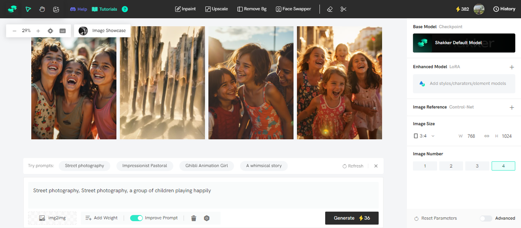Click the Generate button
Viewport: 521px width, 228px height.
click(352, 218)
